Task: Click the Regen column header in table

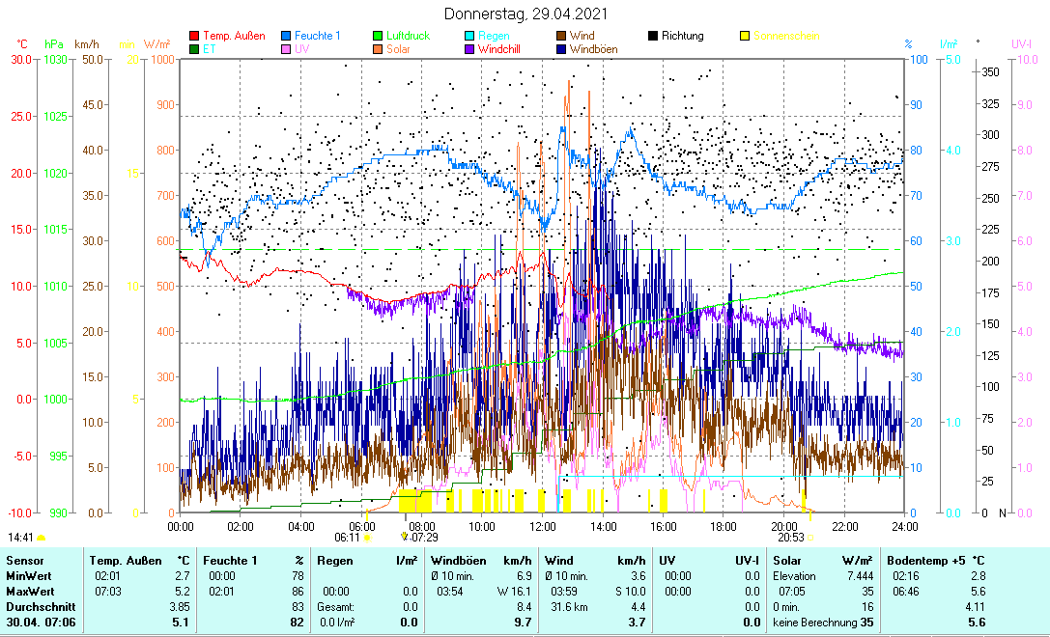Action: click(335, 560)
